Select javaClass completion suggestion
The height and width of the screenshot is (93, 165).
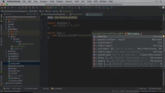coord(128,55)
